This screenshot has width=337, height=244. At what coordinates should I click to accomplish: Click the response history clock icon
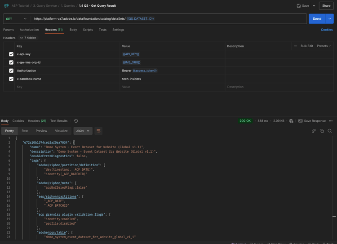(76, 121)
